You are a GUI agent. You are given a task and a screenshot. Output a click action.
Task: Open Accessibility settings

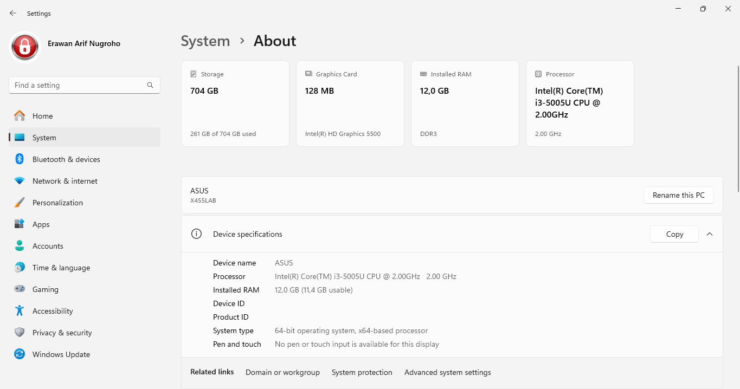tap(85, 311)
